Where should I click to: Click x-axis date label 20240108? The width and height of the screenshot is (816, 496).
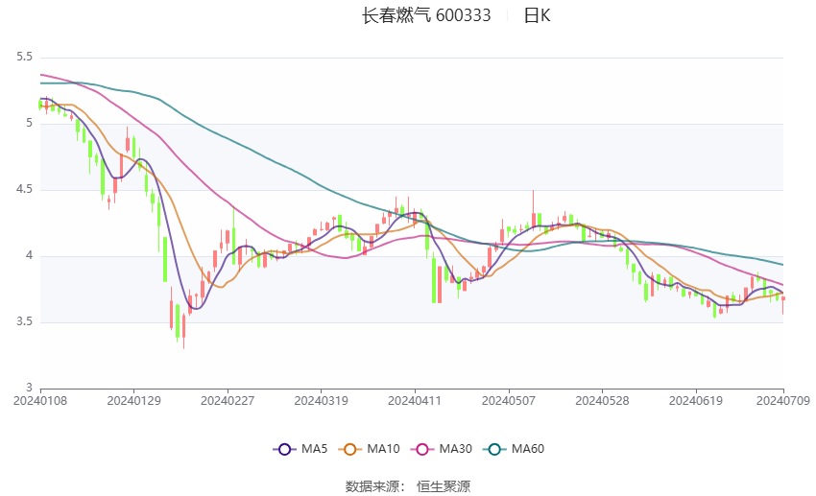tap(40, 401)
